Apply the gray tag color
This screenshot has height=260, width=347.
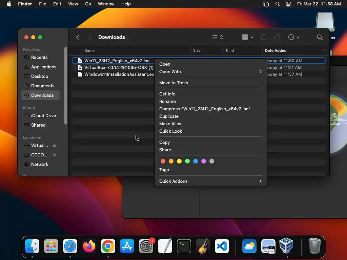click(212, 161)
